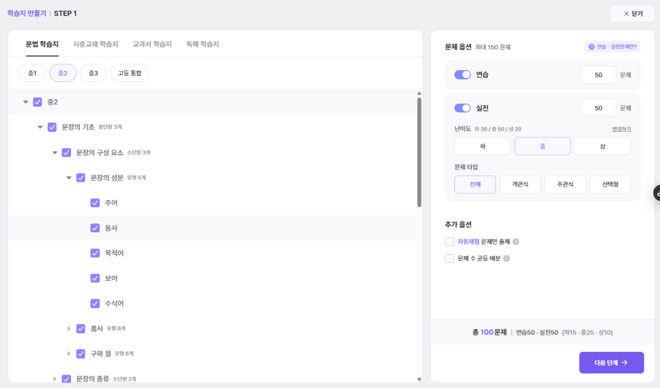
Task: Select the 중2 grade chip
Action: 63,73
